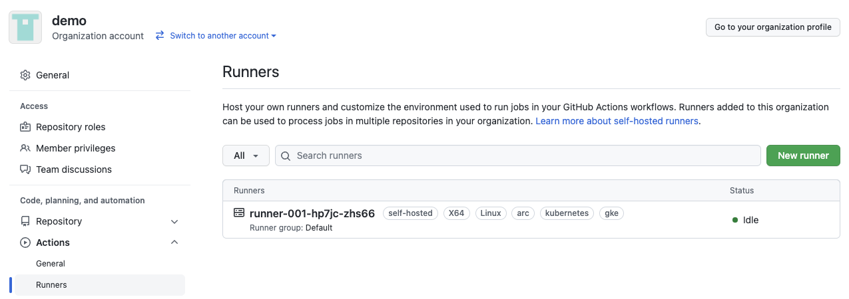849x299 pixels.
Task: Click the Repository roles icon
Action: 25,127
